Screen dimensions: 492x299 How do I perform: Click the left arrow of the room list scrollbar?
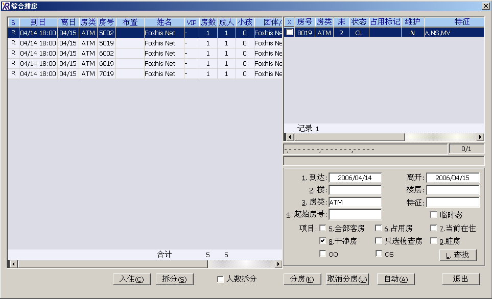(x=290, y=137)
